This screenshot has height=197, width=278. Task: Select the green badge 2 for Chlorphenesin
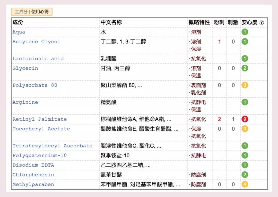245,175
